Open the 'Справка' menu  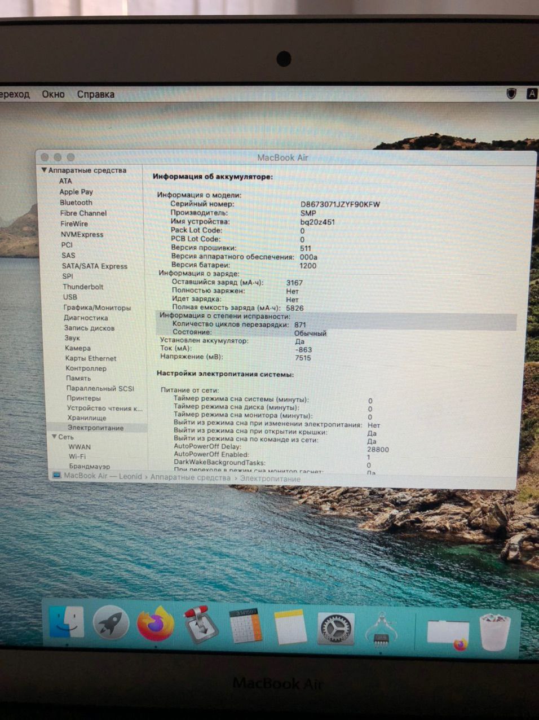96,94
